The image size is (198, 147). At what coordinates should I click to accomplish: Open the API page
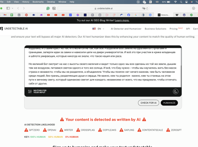(188, 29)
